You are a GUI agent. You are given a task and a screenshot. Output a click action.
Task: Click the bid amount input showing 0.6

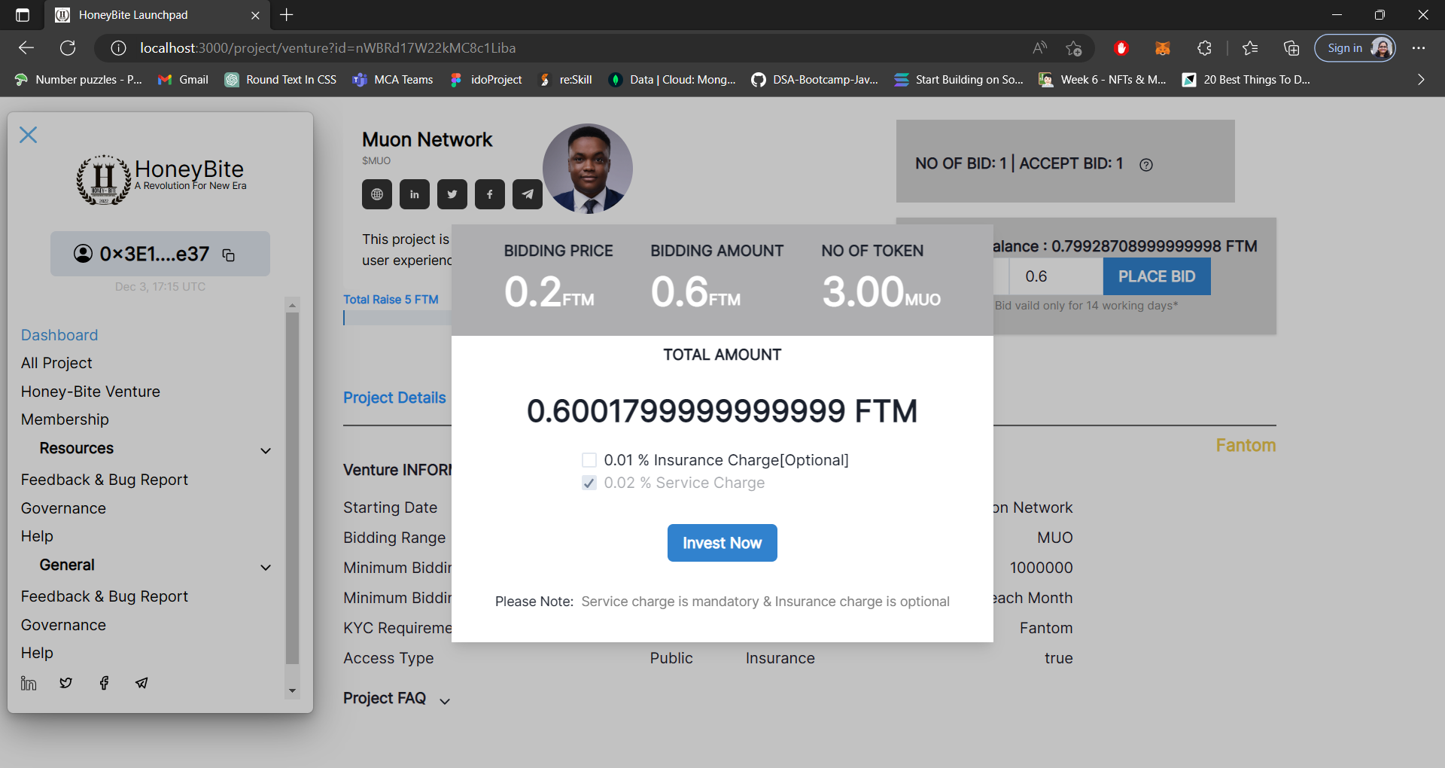pyautogui.click(x=1056, y=276)
